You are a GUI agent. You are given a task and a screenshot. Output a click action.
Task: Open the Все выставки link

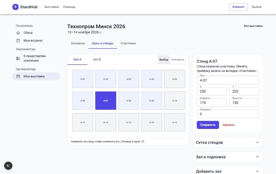pos(253,26)
